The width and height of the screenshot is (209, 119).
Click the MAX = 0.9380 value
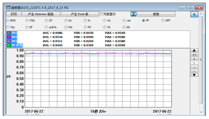pyautogui.click(x=115, y=41)
